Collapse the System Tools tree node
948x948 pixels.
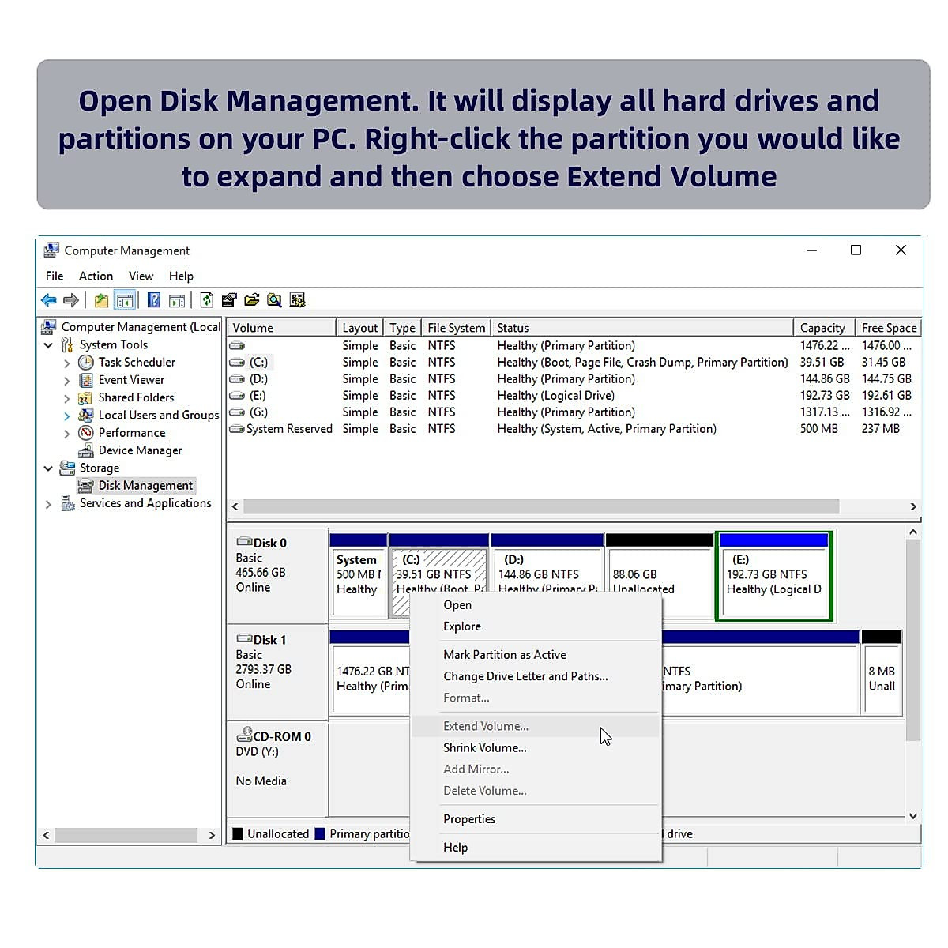pyautogui.click(x=48, y=345)
